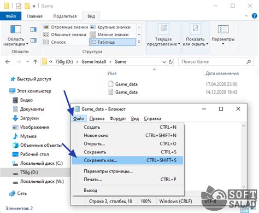The height and width of the screenshot is (213, 259).
Task: Select Мелкие значки layout
Action: [x=110, y=34]
